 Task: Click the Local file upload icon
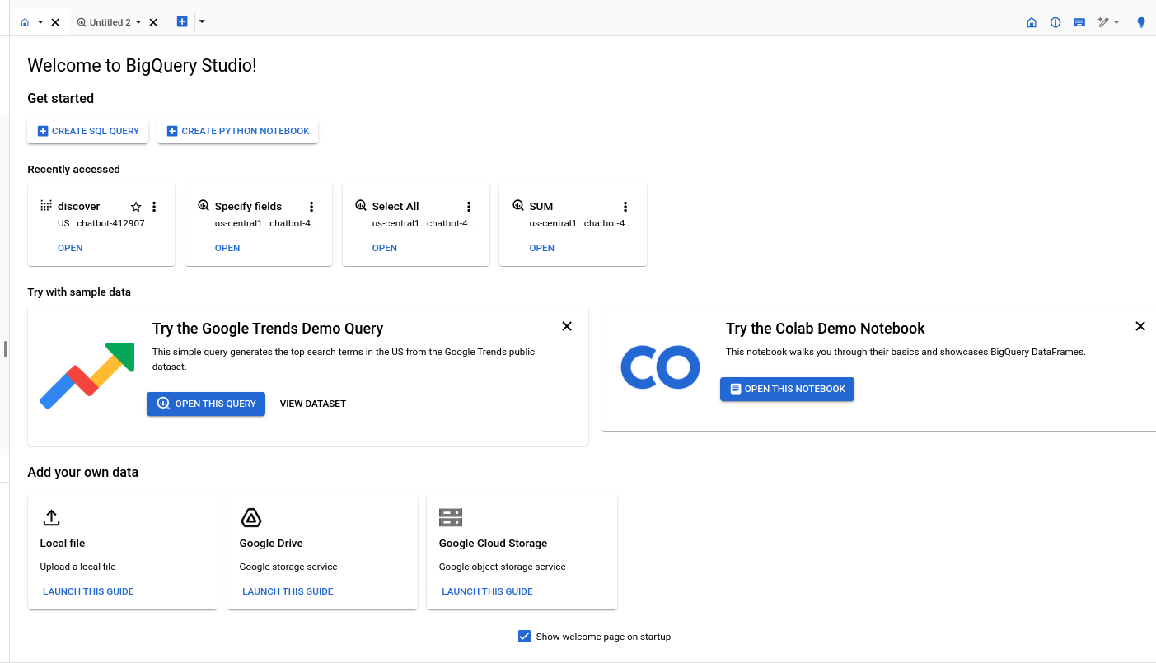coord(51,517)
